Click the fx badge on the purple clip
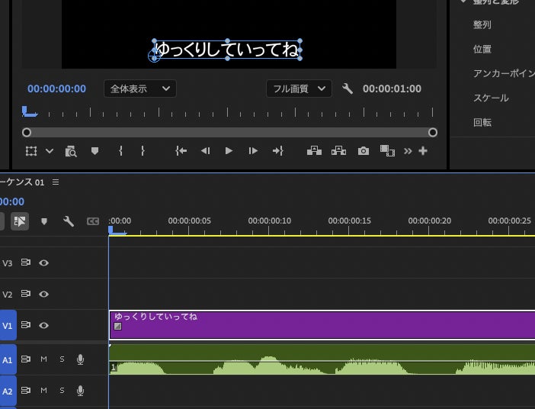Screen dimensions: 535x409 point(117,327)
